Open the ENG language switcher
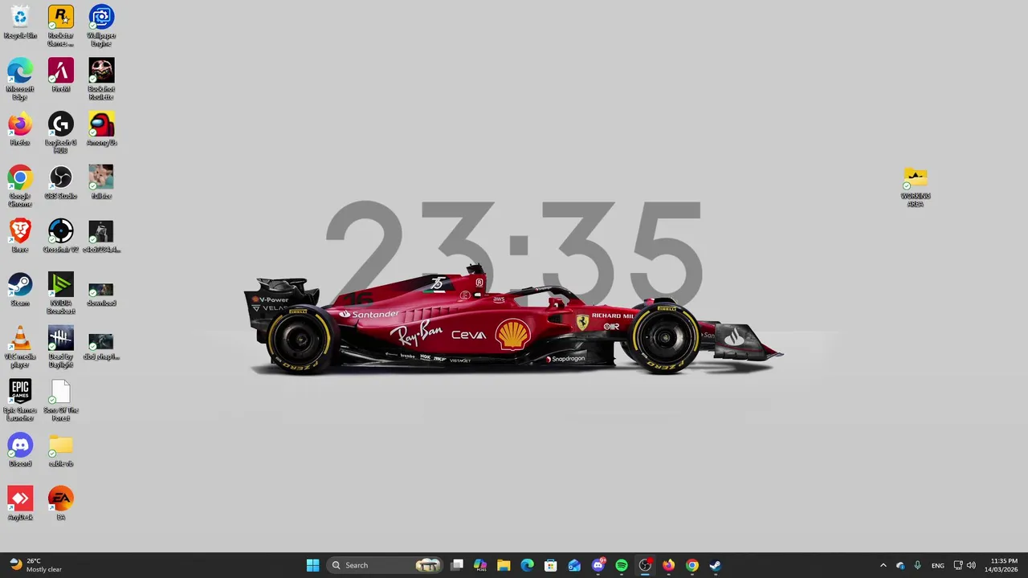Image resolution: width=1028 pixels, height=578 pixels. [x=937, y=565]
